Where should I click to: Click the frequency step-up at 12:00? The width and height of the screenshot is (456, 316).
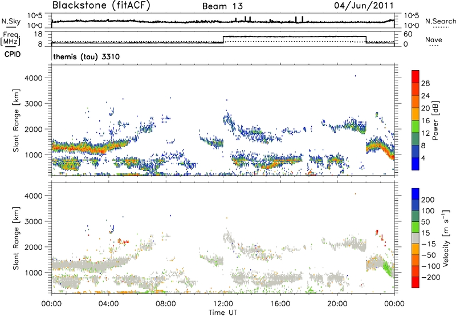(223, 39)
